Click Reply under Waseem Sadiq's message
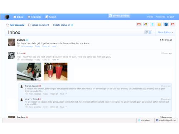Image resolution: width=179 pixels, height=134 pixels. pyautogui.click(x=46, y=107)
